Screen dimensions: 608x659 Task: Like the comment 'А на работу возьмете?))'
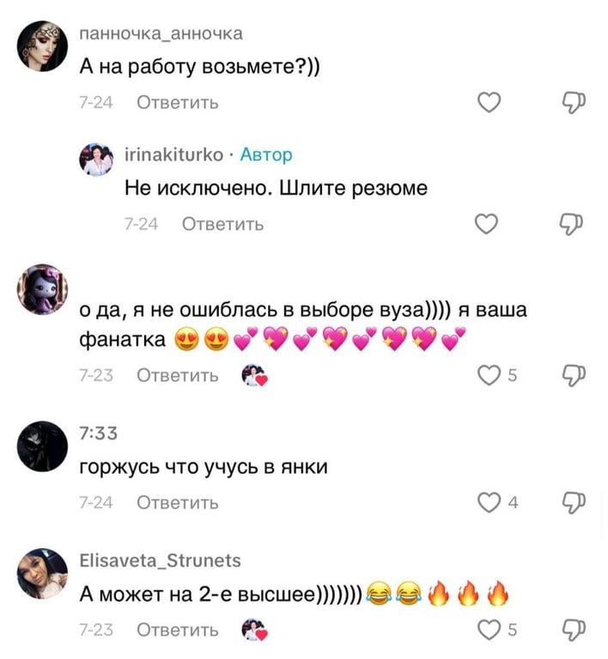coord(489,102)
